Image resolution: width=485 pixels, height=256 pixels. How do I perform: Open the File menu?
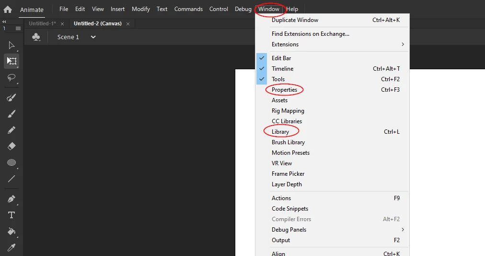click(64, 9)
